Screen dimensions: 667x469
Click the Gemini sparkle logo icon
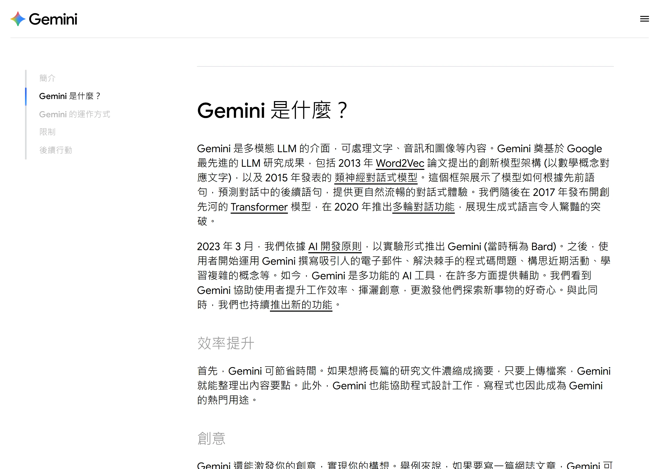pos(18,19)
